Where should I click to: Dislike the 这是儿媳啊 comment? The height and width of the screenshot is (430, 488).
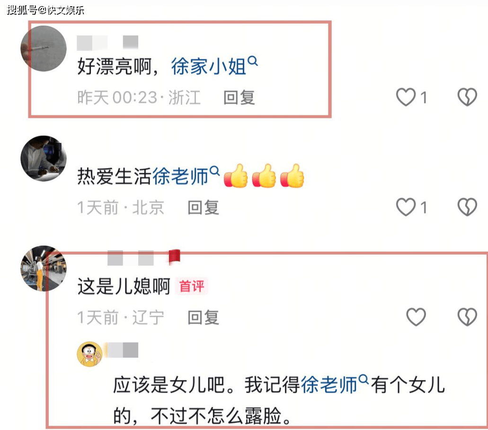(x=467, y=317)
